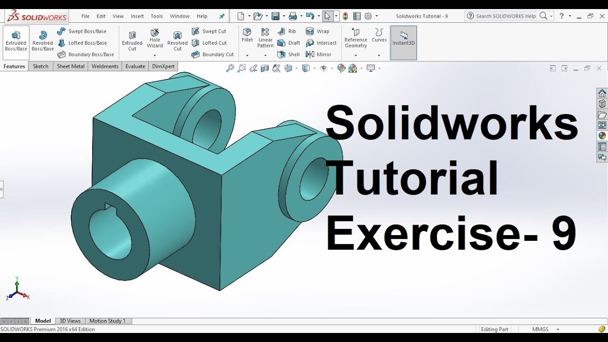608x342 pixels.
Task: Expand the Linear Pattern dropdown arrow
Action: [266, 56]
